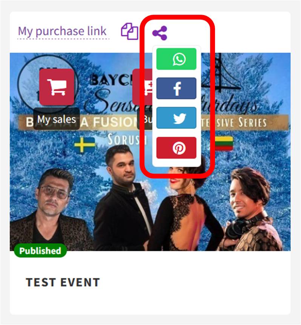Click the My sales tooltip label
This screenshot has width=301, height=325.
(x=57, y=119)
